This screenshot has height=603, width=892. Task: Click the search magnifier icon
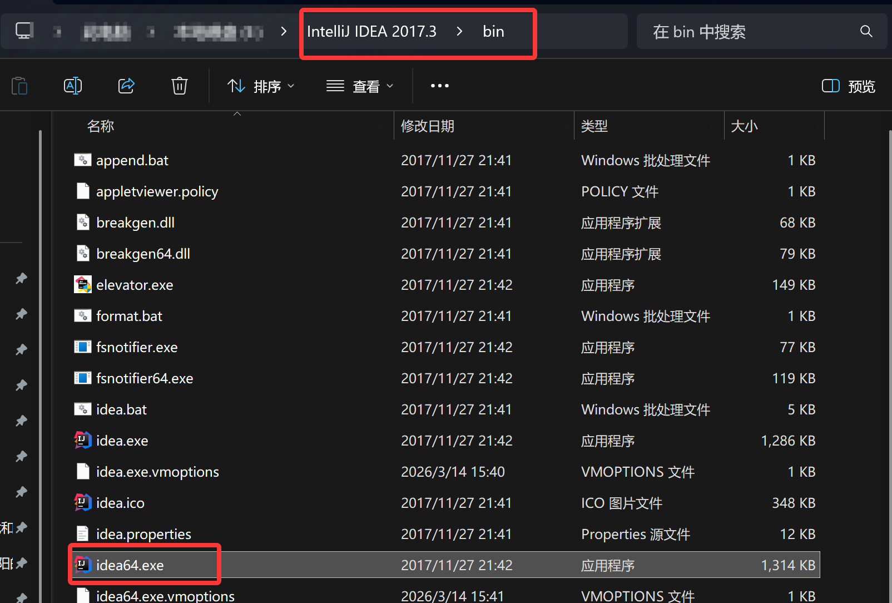click(x=866, y=31)
